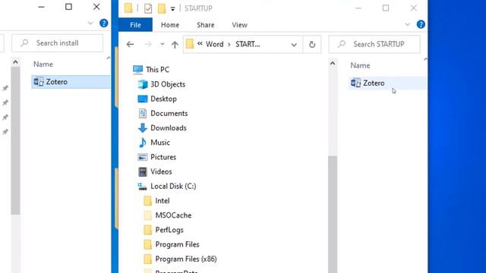Screen dimensions: 486x273
Task: Click the address bar folder icon
Action: (x=189, y=44)
